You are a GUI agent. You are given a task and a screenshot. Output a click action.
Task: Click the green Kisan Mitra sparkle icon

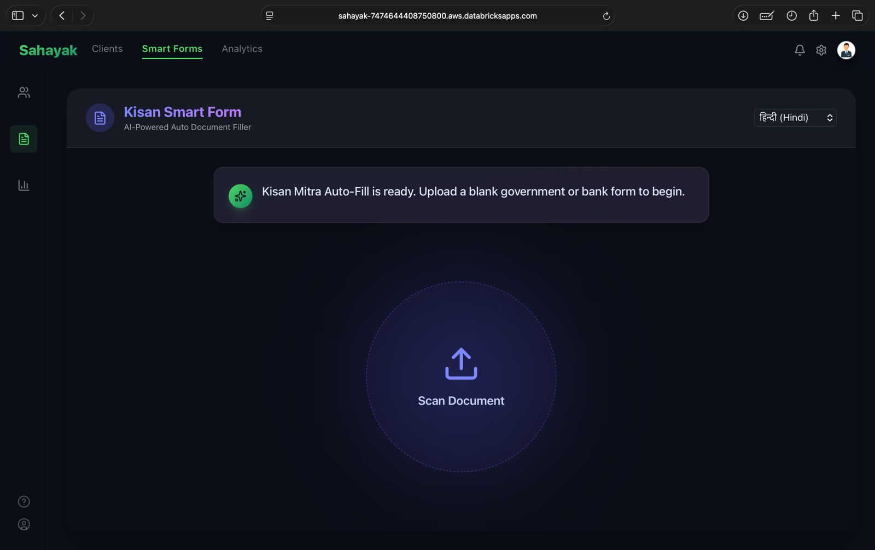tap(240, 196)
